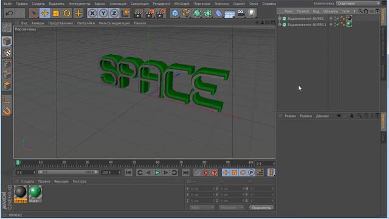
Task: Toggle green check of first Выдавливание-NURBS
Action: [x=337, y=18]
